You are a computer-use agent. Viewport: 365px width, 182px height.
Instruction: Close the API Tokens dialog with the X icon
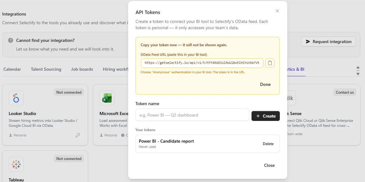click(x=277, y=11)
